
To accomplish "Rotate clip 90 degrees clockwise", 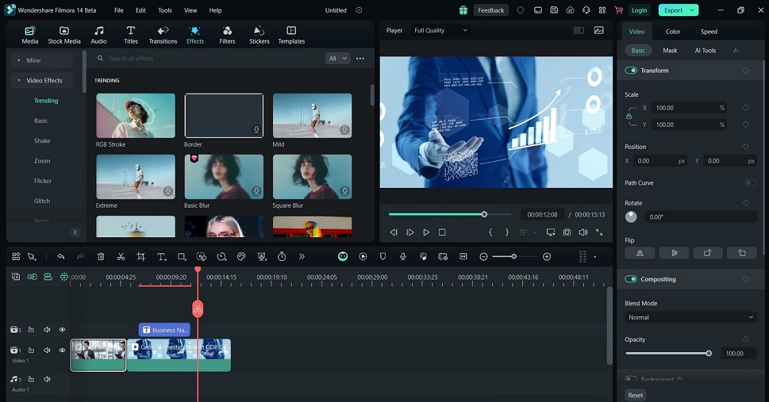I will [x=707, y=253].
